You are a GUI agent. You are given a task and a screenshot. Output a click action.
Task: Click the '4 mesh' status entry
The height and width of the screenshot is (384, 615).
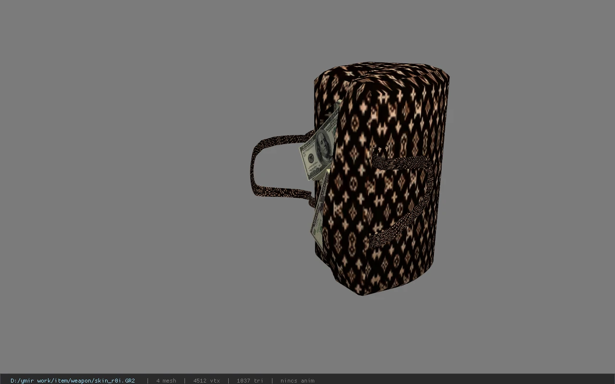pyautogui.click(x=166, y=381)
